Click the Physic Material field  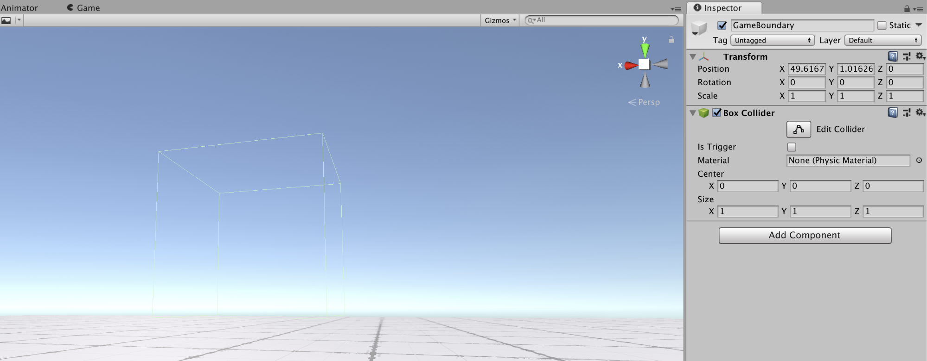tap(849, 161)
